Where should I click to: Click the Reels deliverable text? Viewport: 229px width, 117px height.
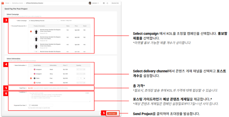coord(51,70)
